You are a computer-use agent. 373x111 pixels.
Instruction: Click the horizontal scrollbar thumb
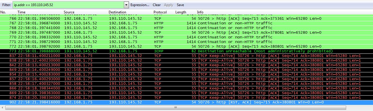(175, 108)
